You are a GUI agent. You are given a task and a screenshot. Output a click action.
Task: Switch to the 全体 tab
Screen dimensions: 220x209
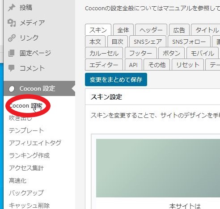(x=123, y=30)
